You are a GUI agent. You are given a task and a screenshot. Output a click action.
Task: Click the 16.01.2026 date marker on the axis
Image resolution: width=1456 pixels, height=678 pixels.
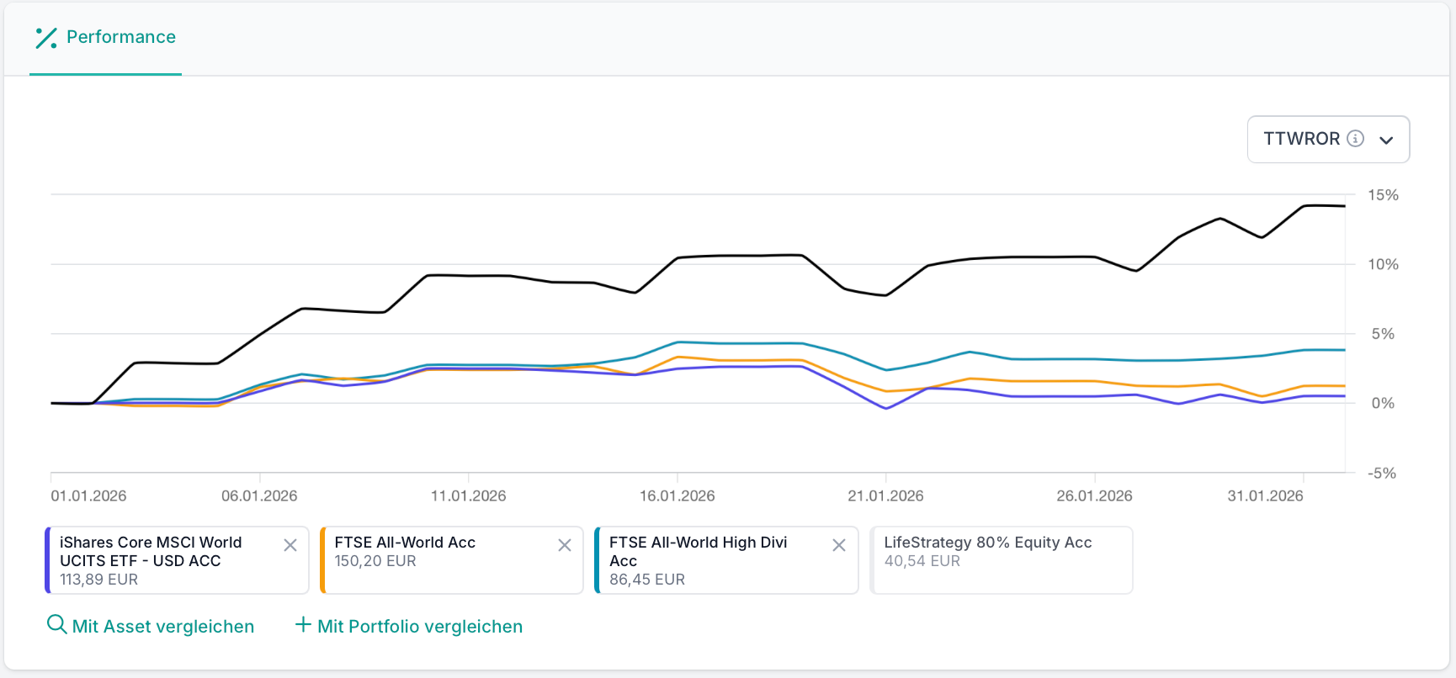click(x=677, y=495)
